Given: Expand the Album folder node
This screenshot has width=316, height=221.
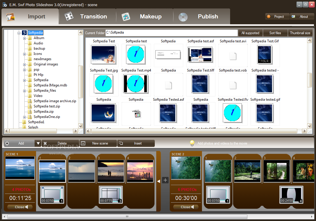Looking at the screenshot, I should [24, 38].
